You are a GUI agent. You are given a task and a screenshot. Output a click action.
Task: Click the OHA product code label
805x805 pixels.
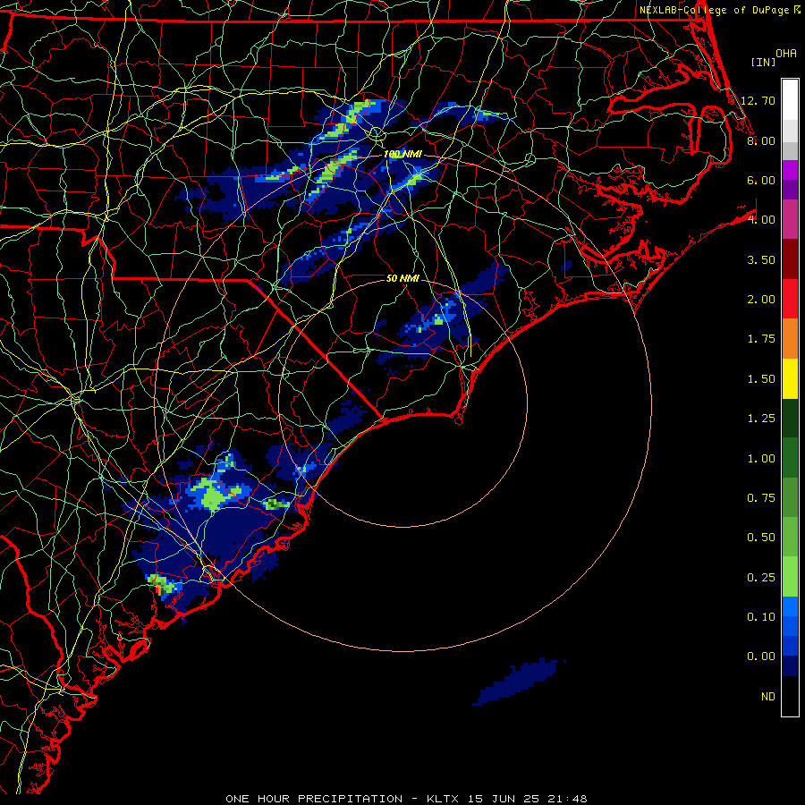[786, 54]
